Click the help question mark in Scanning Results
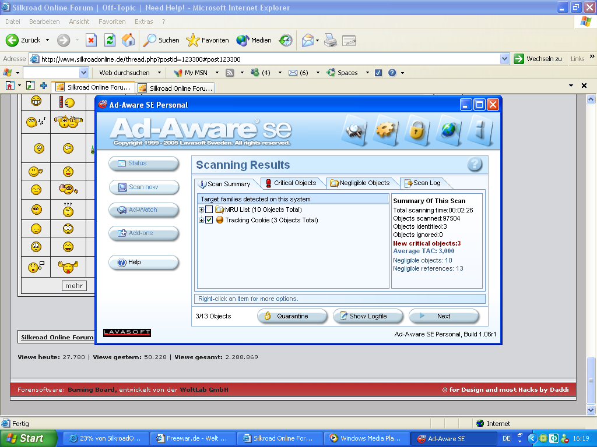This screenshot has height=447, width=597. point(475,165)
